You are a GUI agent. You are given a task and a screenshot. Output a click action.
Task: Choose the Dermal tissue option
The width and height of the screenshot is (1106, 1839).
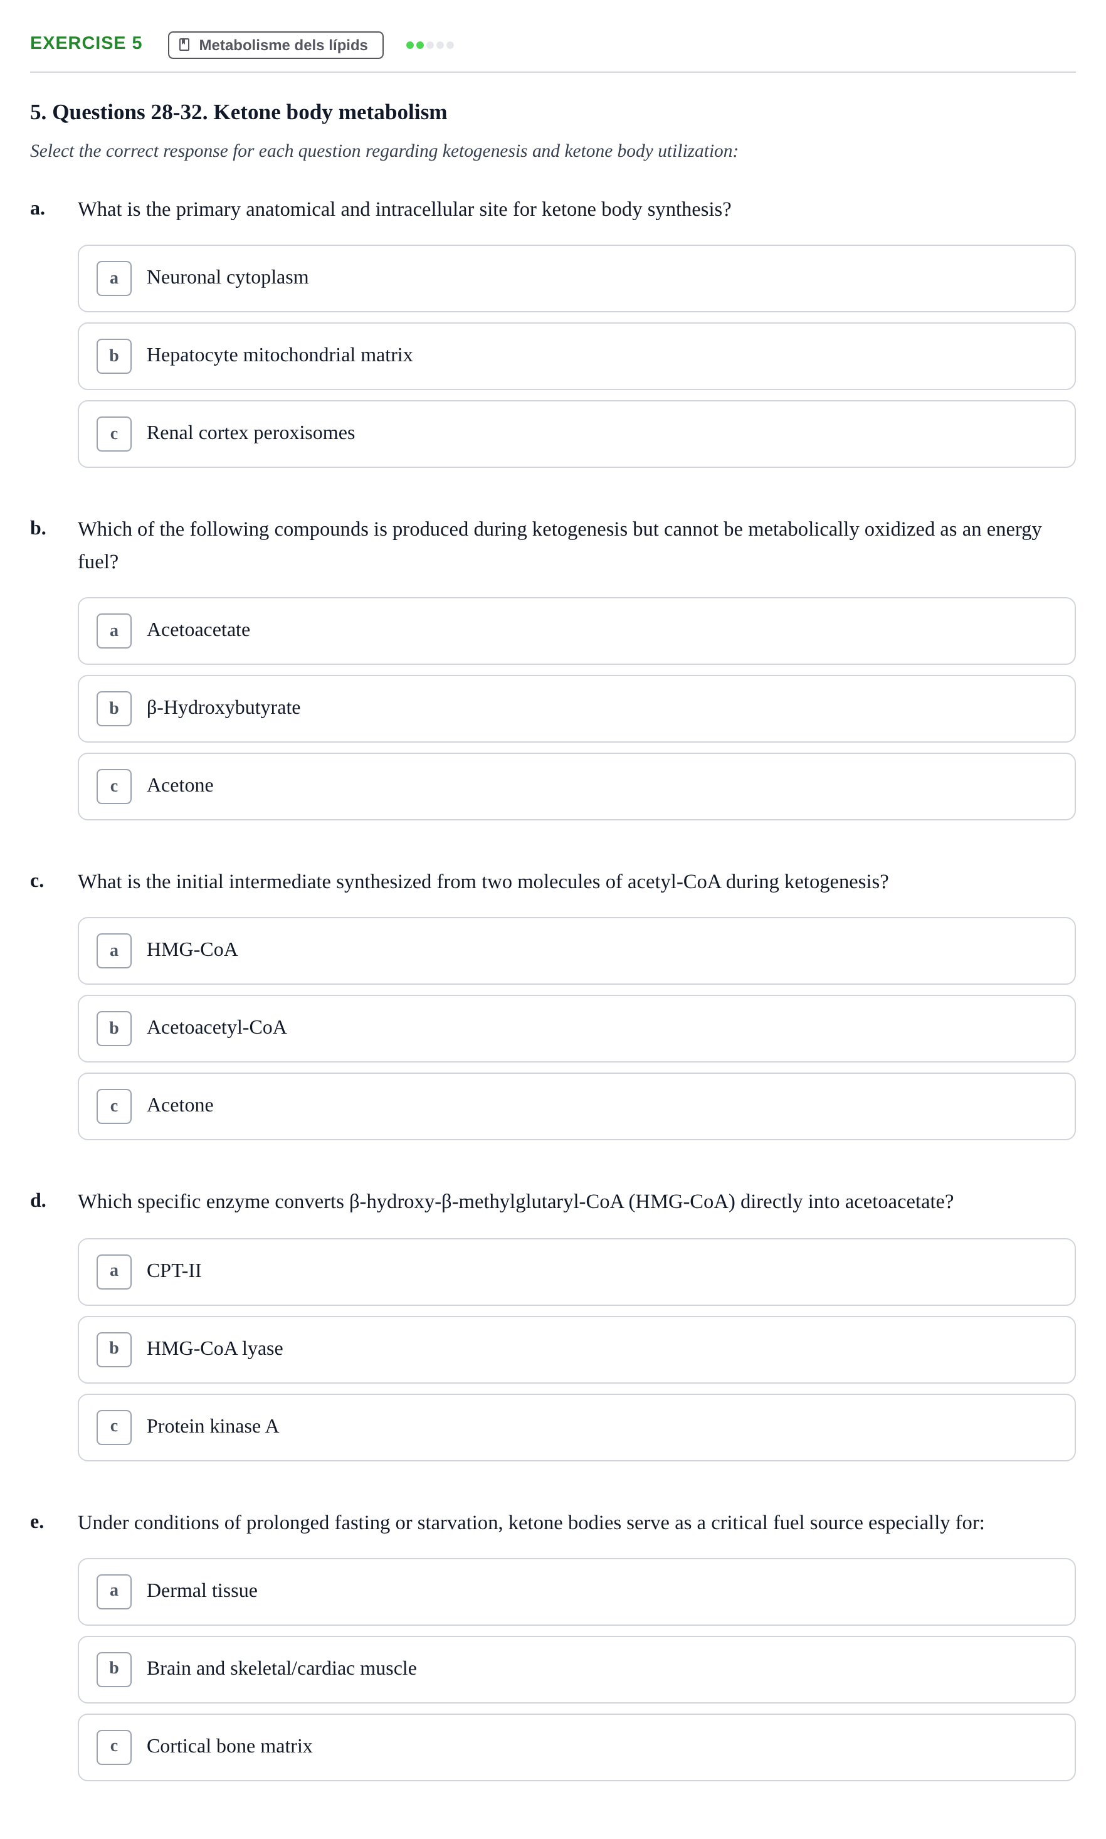576,1591
